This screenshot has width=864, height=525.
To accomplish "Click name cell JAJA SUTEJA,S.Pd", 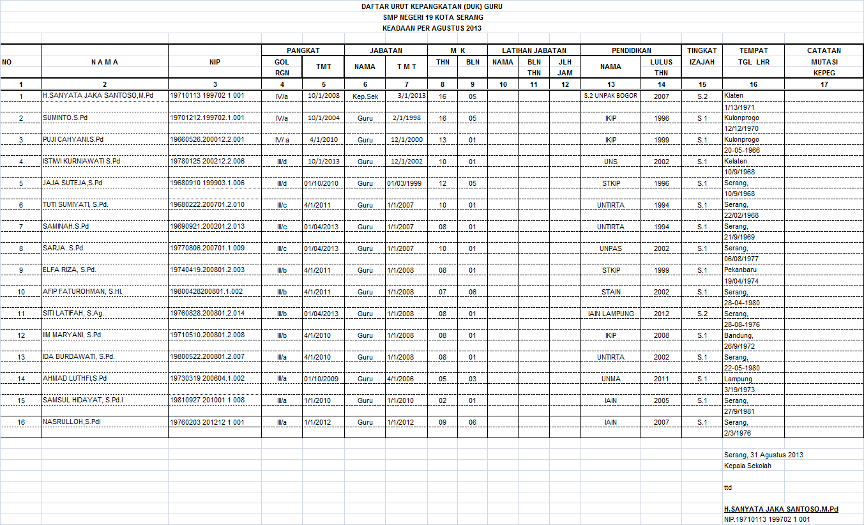I will coord(105,183).
